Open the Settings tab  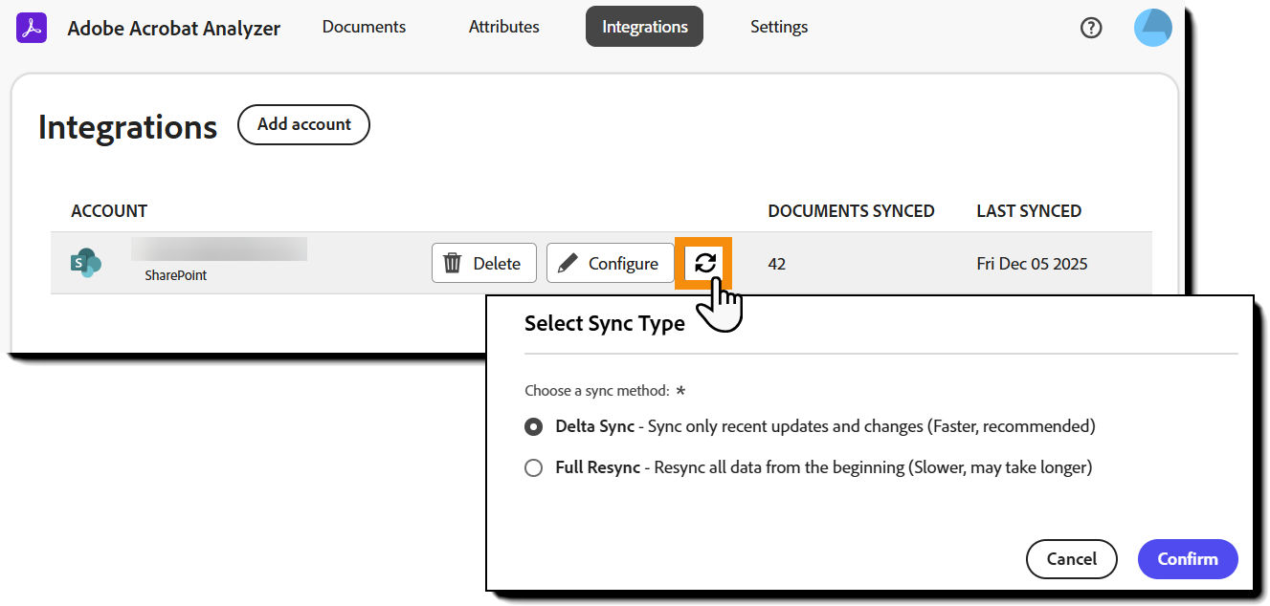pyautogui.click(x=778, y=27)
